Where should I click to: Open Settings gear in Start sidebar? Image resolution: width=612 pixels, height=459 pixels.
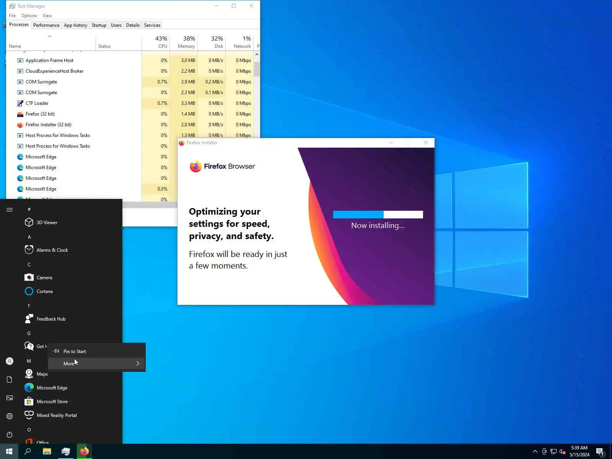click(10, 416)
